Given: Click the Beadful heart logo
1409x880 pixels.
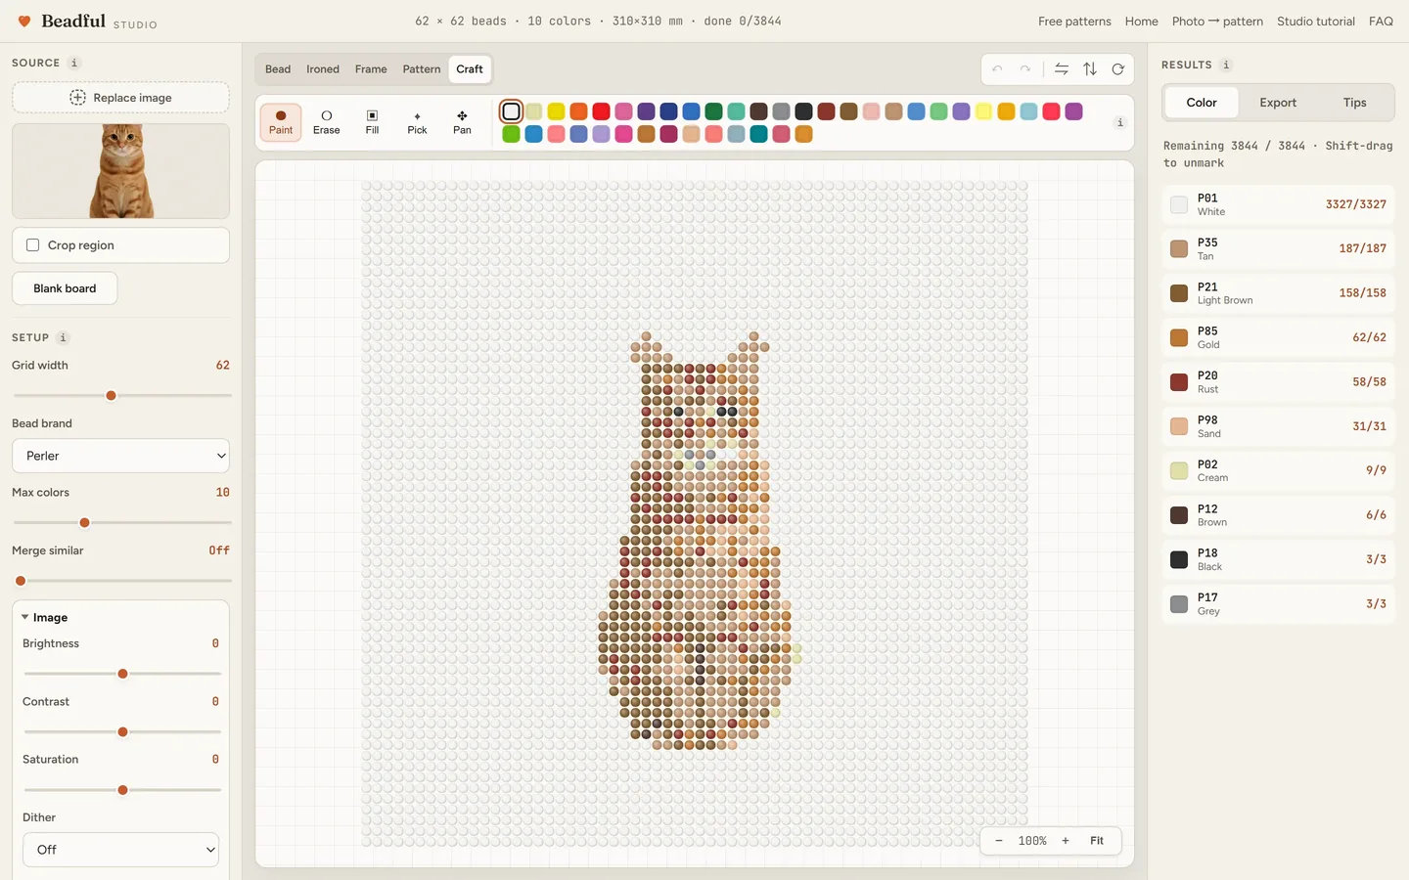Looking at the screenshot, I should click(x=24, y=21).
